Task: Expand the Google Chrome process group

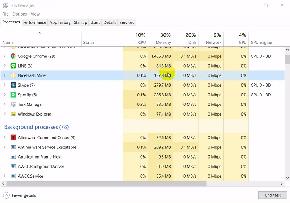Action: (5, 56)
